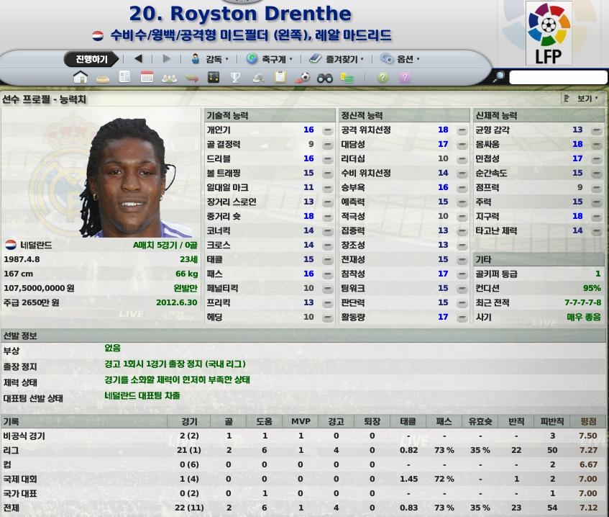Click the search magnifier icon beside search box

[x=498, y=77]
